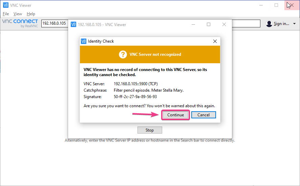Minimize the main VNC Viewer window

coord(261,5)
